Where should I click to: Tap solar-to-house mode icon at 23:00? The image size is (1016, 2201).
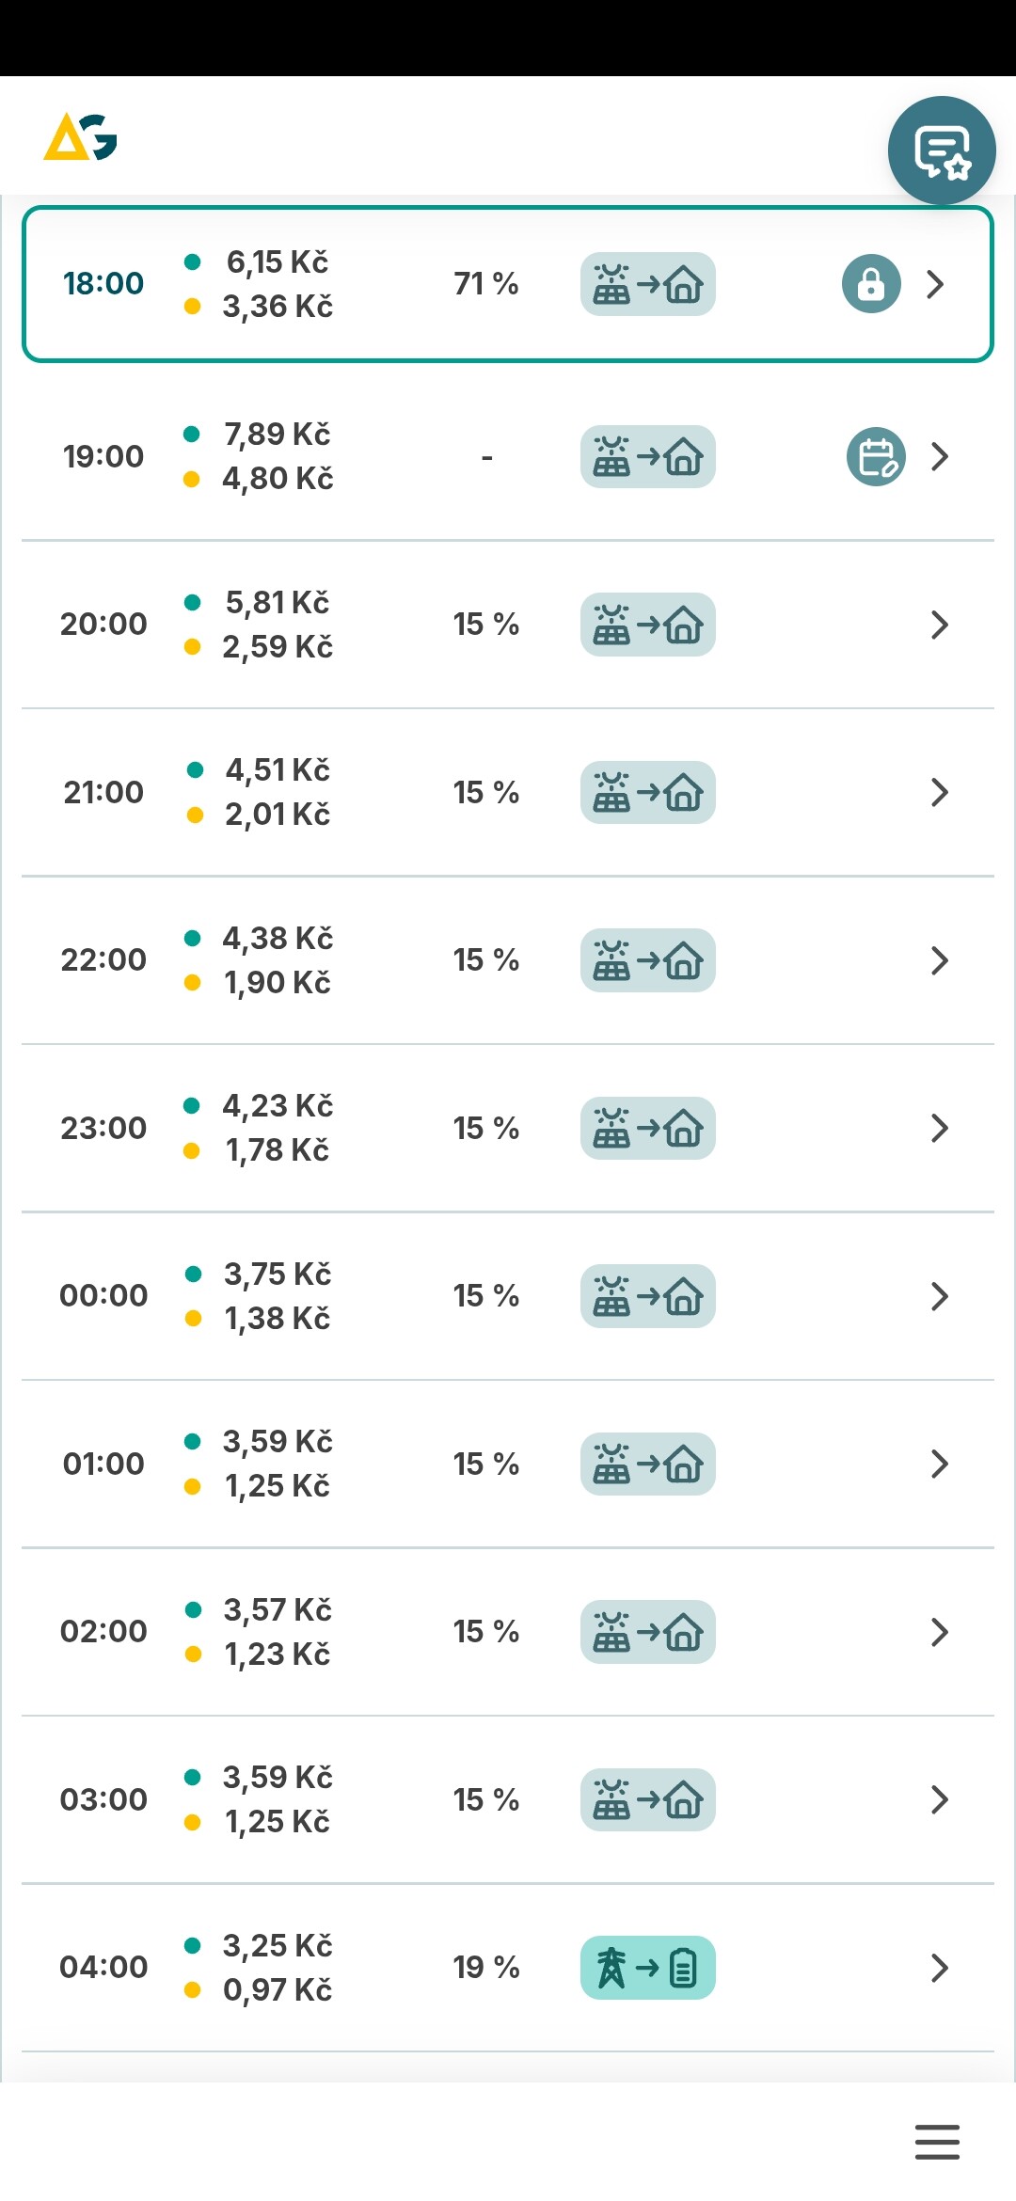[x=647, y=1129]
